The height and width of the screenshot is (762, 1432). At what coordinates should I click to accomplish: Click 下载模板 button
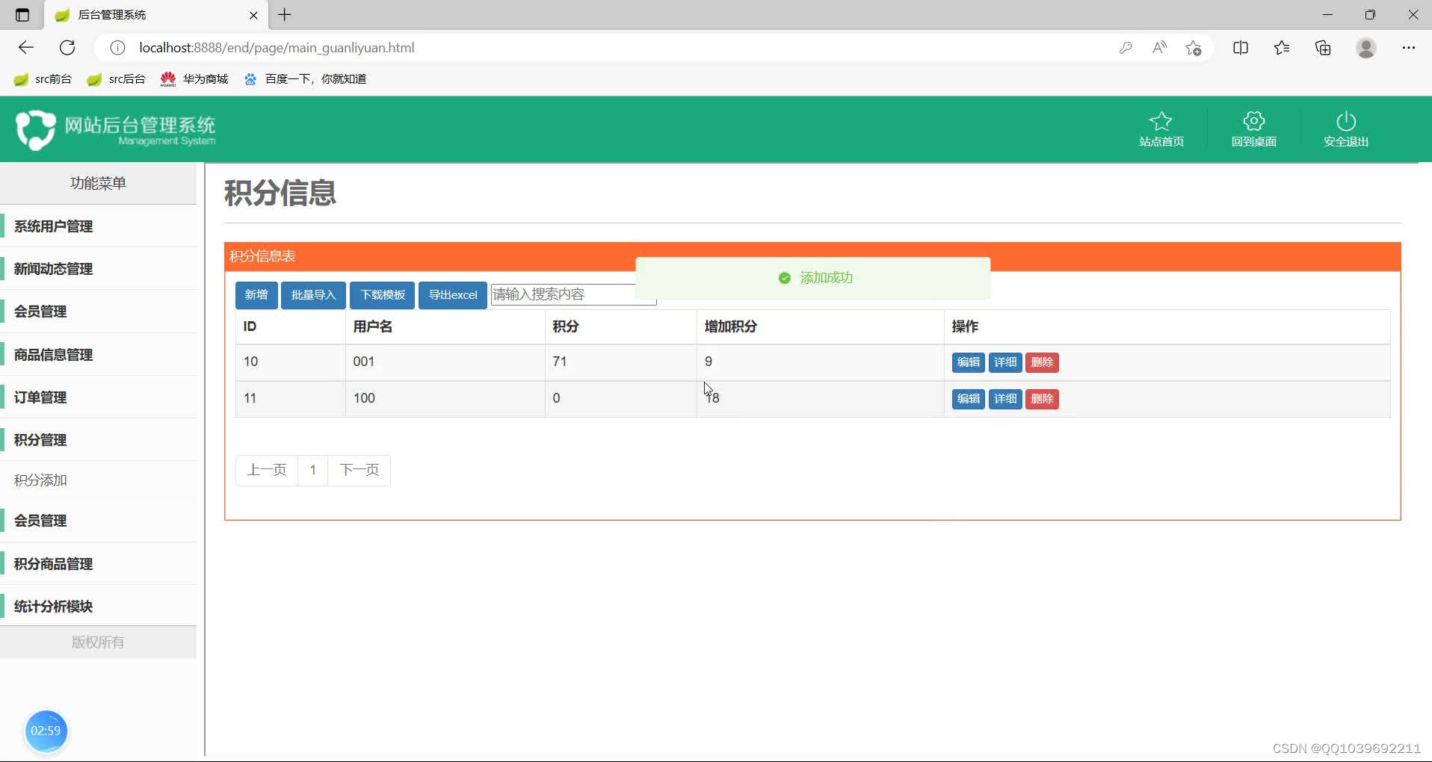(x=383, y=295)
